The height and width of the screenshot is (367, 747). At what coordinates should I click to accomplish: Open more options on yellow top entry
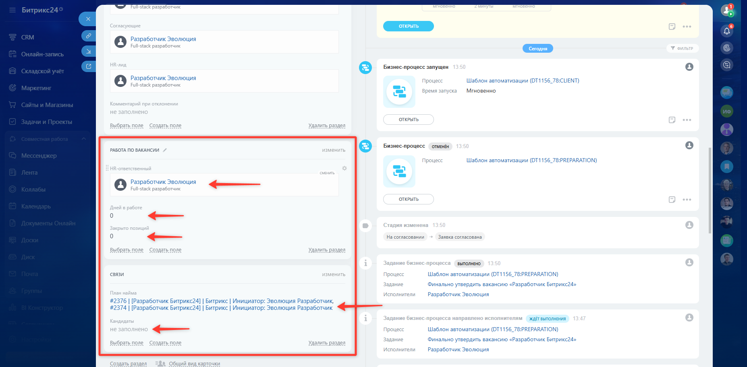coord(687,27)
